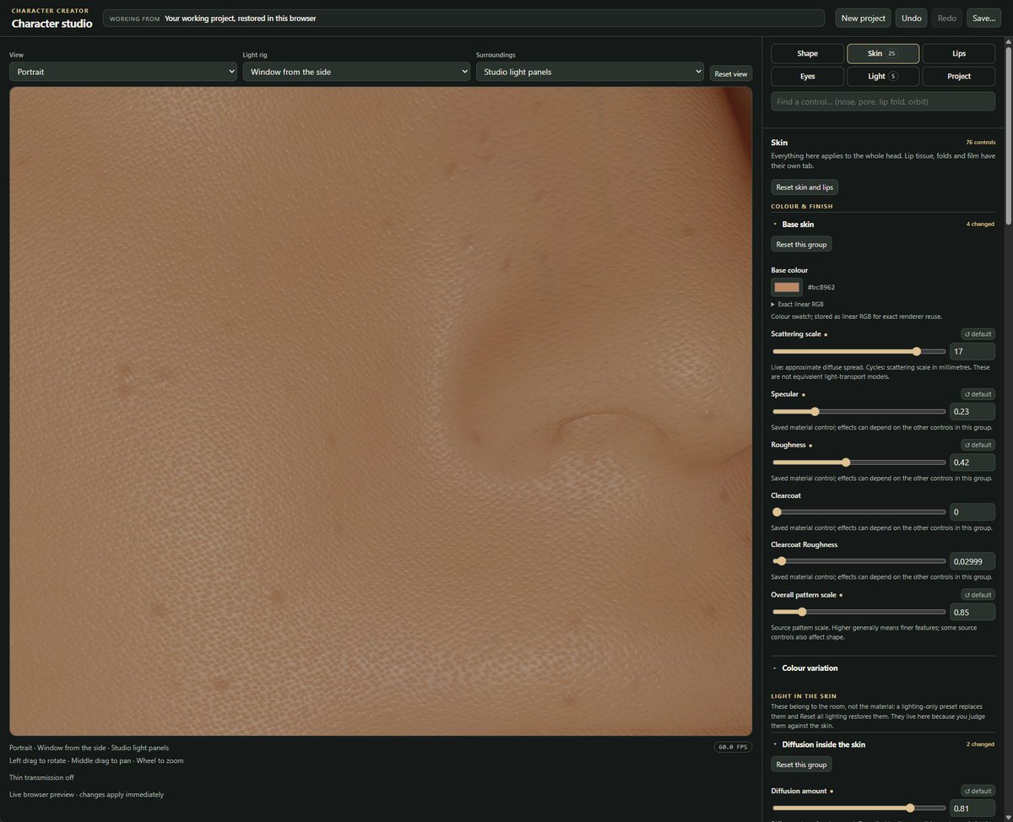This screenshot has width=1013, height=822.
Task: Restore Specular to default
Action: click(x=978, y=394)
